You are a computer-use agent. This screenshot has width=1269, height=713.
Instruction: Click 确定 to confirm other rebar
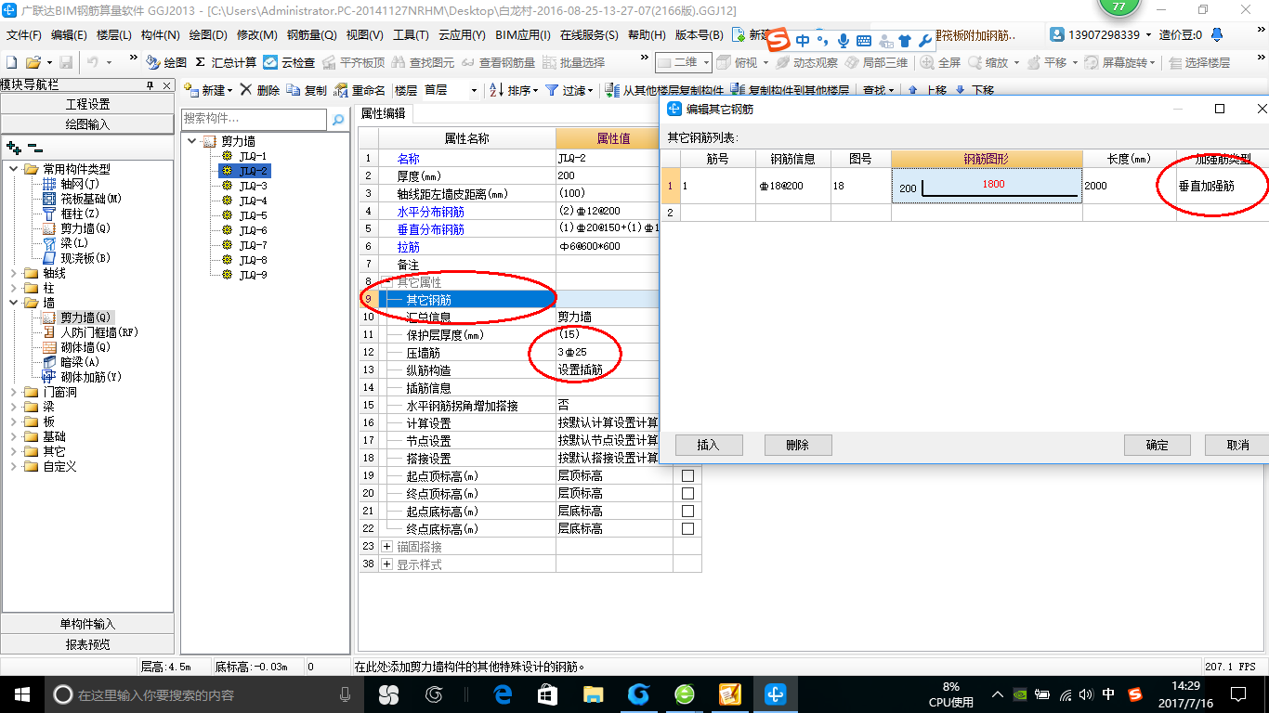pos(1158,445)
